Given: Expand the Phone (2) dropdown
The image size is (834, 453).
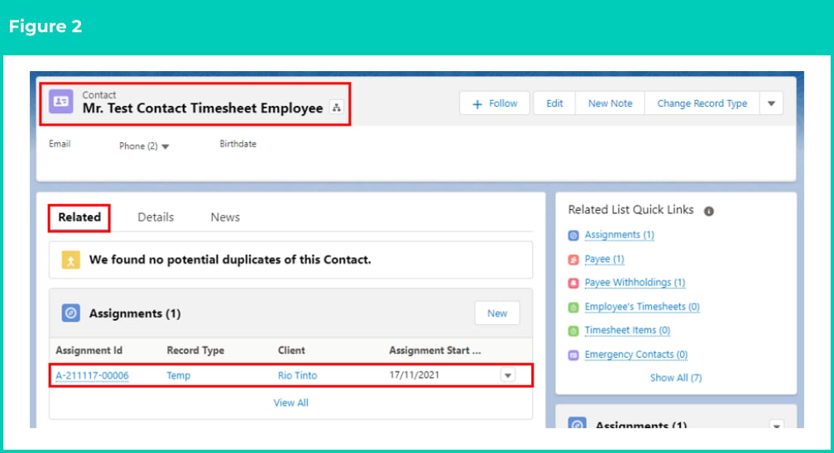Looking at the screenshot, I should (165, 146).
